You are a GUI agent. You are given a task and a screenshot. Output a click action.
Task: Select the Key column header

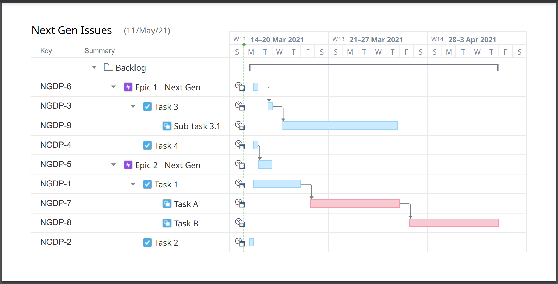pyautogui.click(x=46, y=51)
